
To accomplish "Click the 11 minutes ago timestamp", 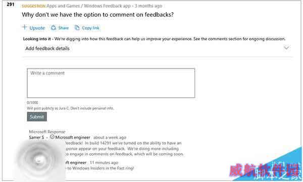I will [x=104, y=162].
